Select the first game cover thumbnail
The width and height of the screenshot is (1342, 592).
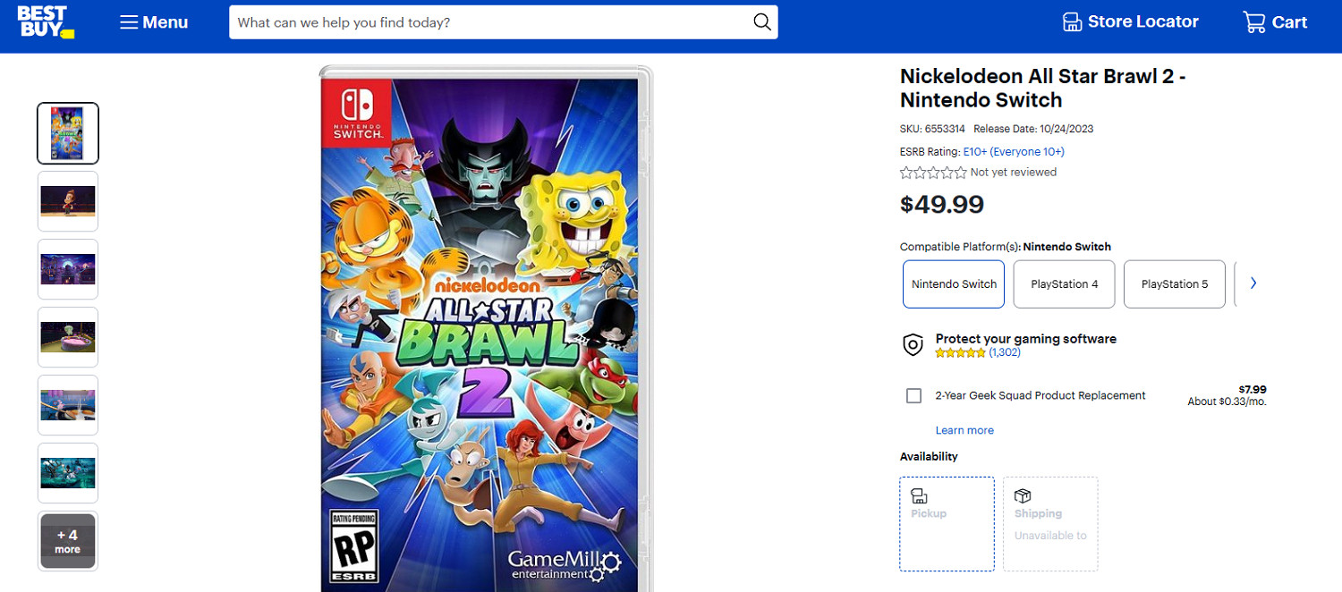coord(68,133)
